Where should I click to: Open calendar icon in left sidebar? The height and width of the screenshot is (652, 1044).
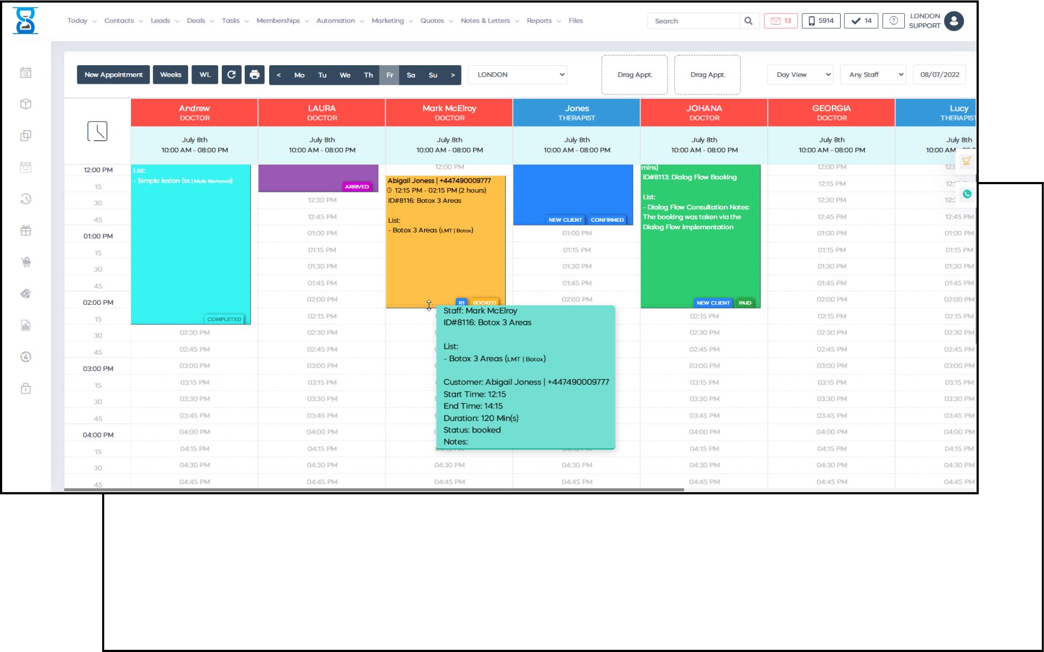[26, 73]
